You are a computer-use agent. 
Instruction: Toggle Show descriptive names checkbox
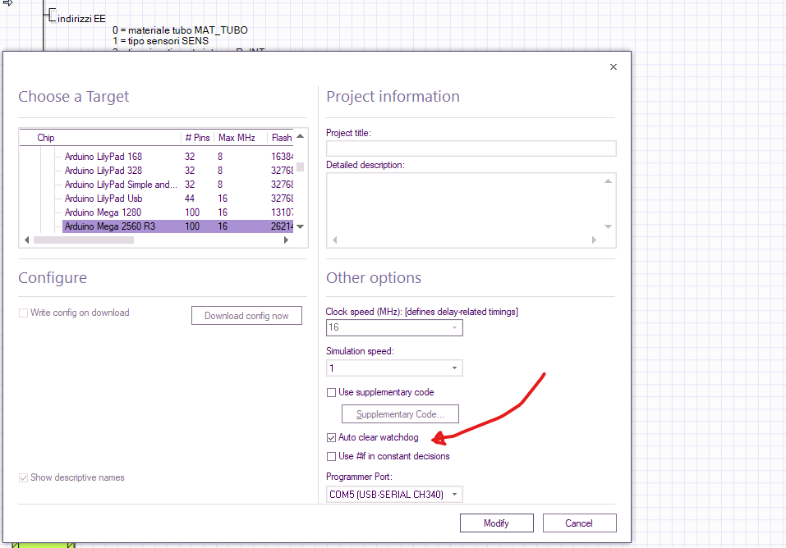(23, 478)
